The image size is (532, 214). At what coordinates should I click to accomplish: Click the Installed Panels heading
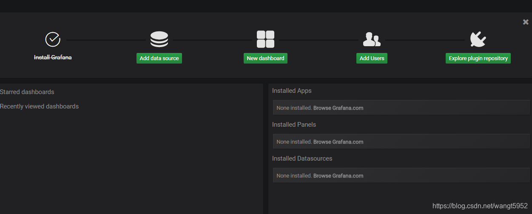point(294,125)
